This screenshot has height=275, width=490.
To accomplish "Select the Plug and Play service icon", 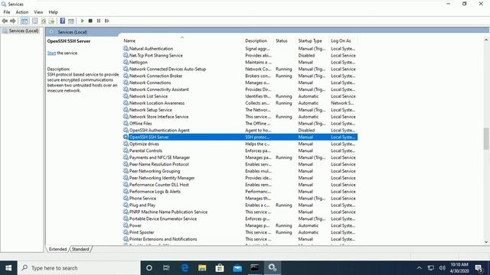I will tap(126, 205).
